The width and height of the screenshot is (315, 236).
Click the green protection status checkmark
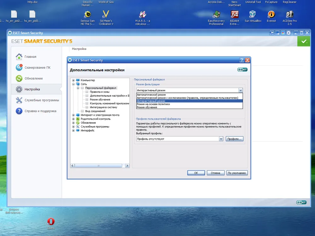(x=304, y=41)
